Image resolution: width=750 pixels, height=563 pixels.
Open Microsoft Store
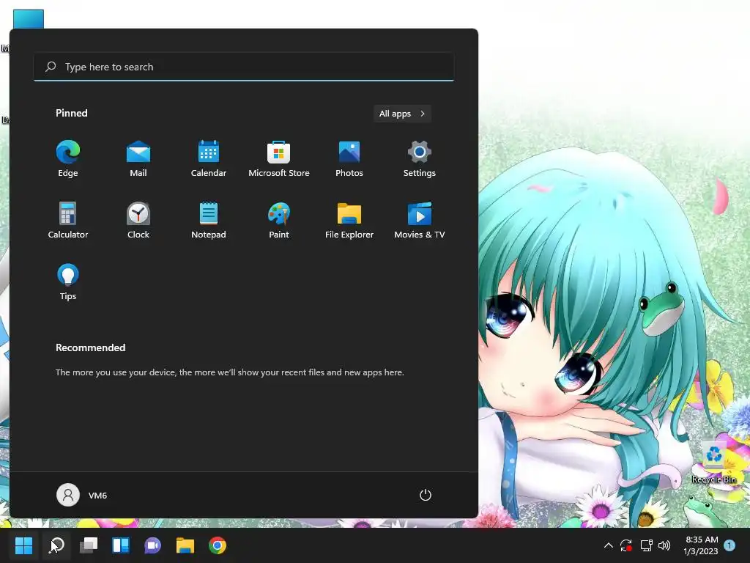(279, 159)
